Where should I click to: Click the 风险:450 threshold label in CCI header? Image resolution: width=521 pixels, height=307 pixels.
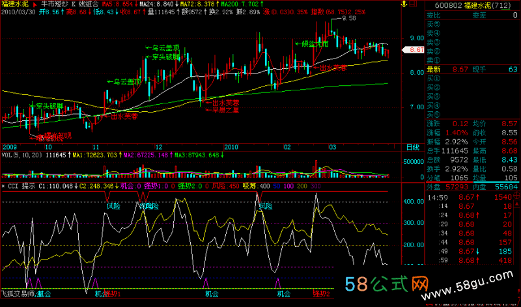(225, 186)
